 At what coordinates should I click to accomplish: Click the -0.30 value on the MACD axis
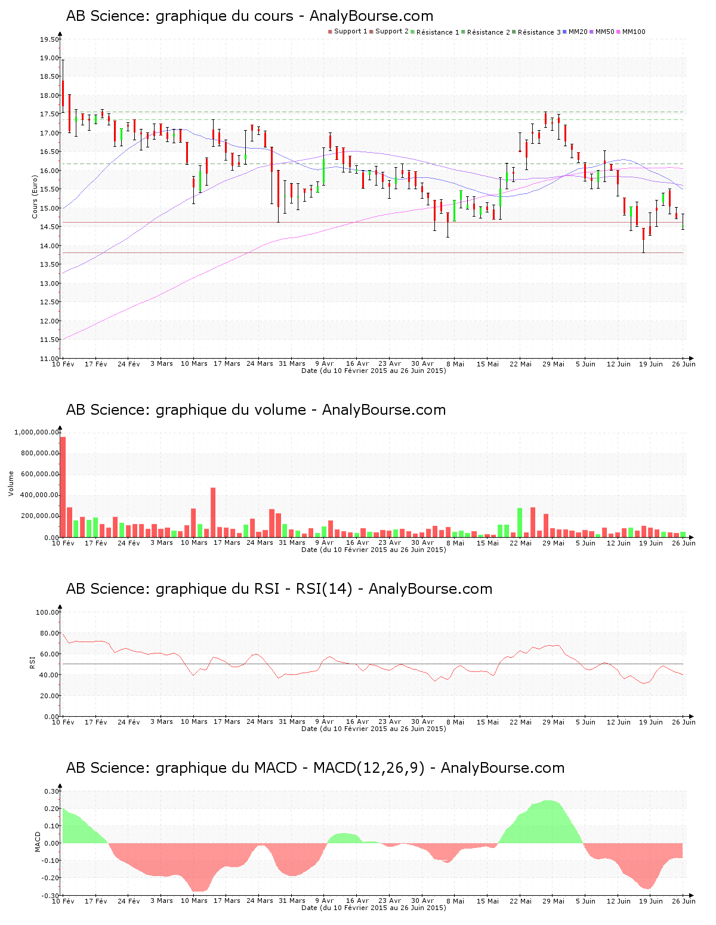[51, 895]
